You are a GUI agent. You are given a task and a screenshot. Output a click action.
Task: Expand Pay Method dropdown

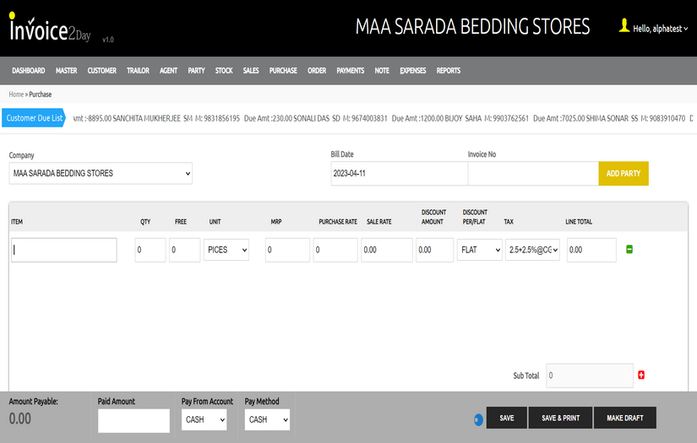tap(267, 419)
